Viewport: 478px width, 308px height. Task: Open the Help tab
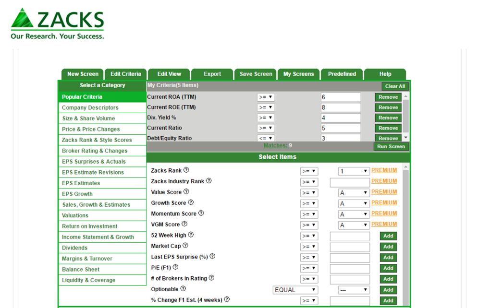coord(385,74)
